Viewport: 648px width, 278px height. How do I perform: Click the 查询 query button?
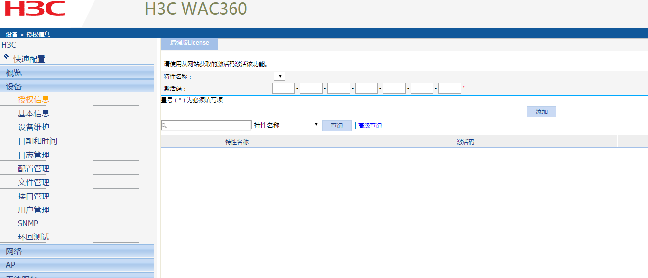pyautogui.click(x=337, y=126)
